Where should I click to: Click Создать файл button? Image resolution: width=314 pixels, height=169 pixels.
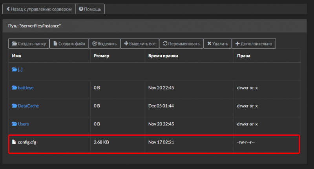pos(69,44)
